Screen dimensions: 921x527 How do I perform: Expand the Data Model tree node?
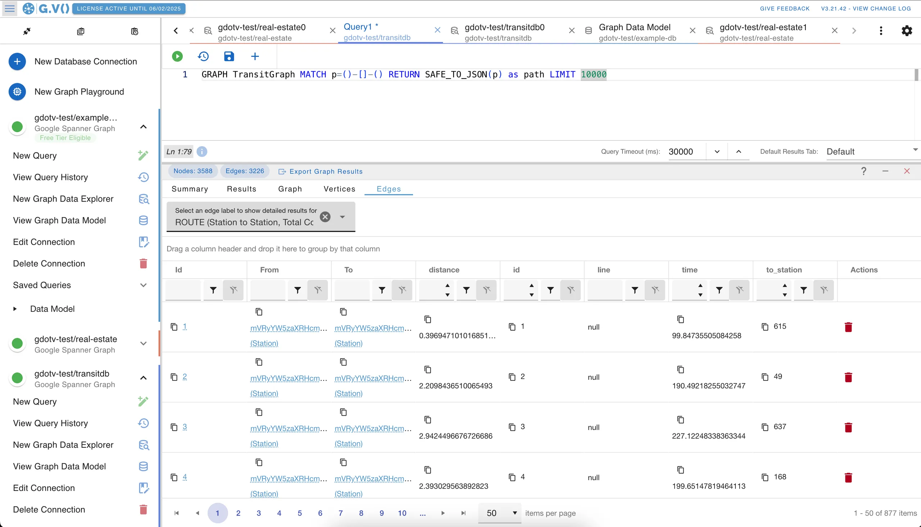coord(15,309)
